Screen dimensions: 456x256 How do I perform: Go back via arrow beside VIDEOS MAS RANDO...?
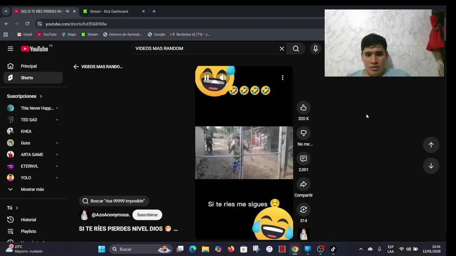(76, 66)
